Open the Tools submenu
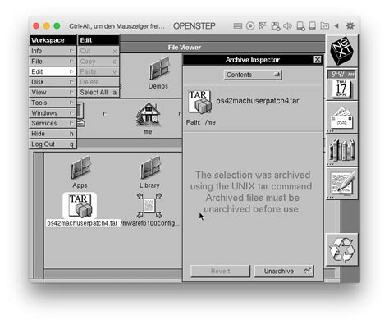Screen dimensions: 389x324 [x=53, y=103]
